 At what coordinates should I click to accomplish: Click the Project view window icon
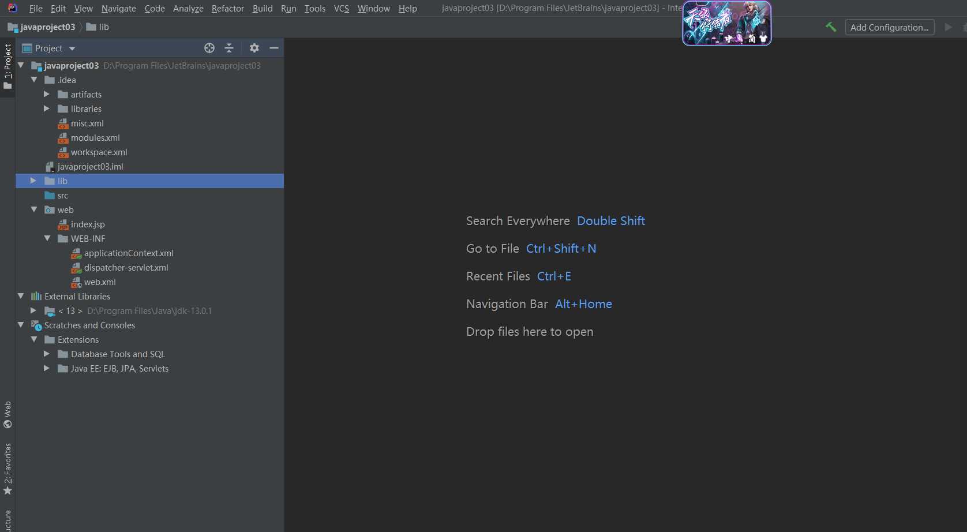tap(27, 48)
